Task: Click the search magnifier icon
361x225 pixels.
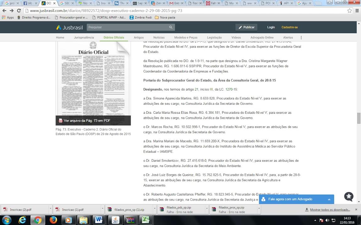Action: (x=171, y=27)
